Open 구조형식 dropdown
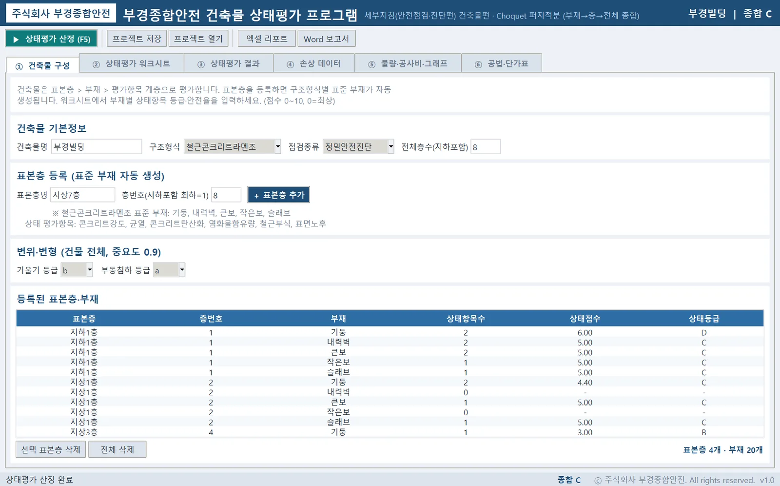 [x=233, y=146]
